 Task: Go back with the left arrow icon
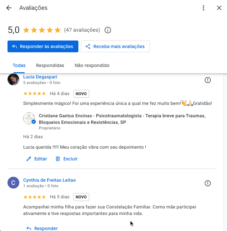[x=9, y=8]
